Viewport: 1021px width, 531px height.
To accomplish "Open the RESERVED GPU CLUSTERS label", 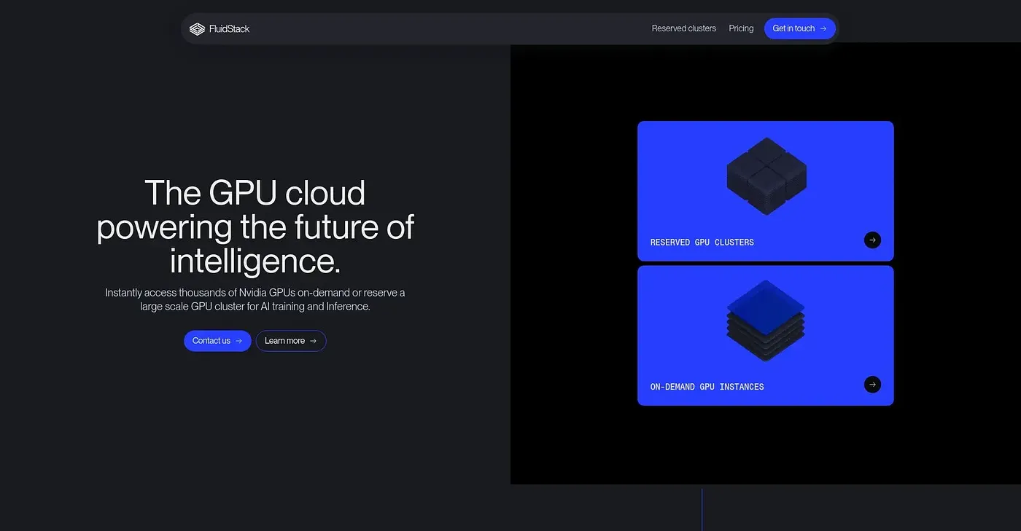I will coord(702,242).
